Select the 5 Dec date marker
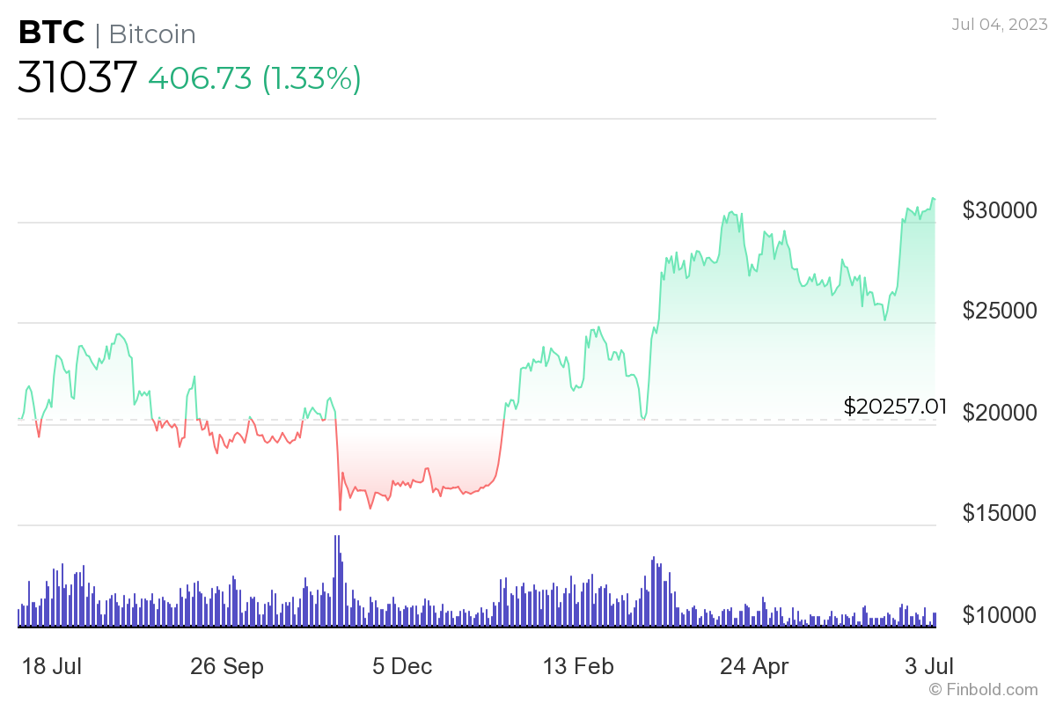Viewport: 1056px width, 704px height. 402,666
